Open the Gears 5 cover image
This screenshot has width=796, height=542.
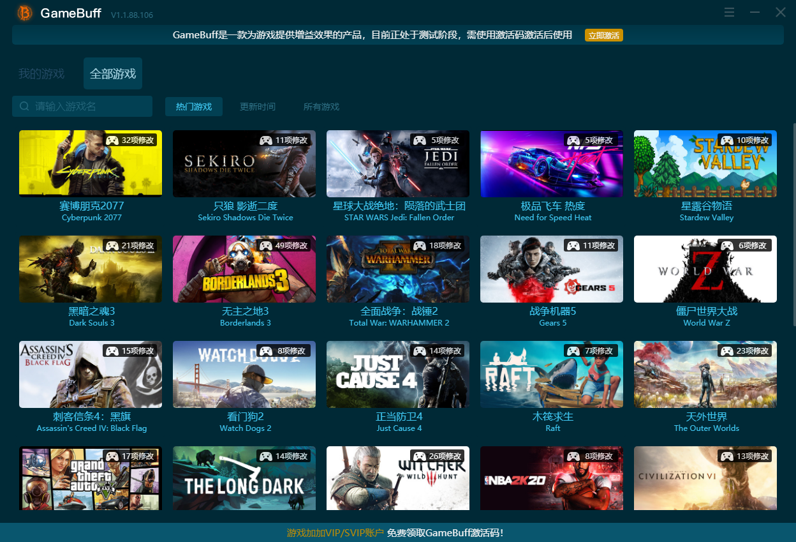pos(552,269)
